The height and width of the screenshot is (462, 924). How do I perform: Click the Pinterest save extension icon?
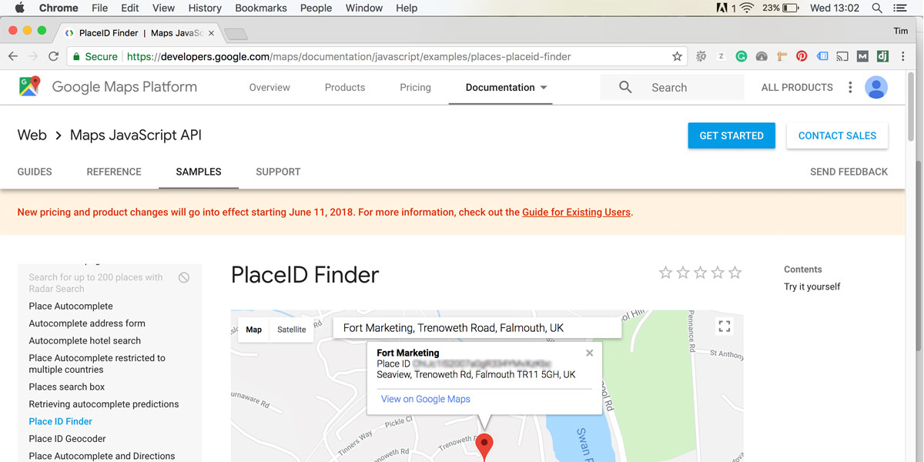click(802, 56)
